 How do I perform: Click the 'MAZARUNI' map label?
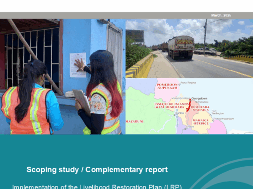coord(134,121)
